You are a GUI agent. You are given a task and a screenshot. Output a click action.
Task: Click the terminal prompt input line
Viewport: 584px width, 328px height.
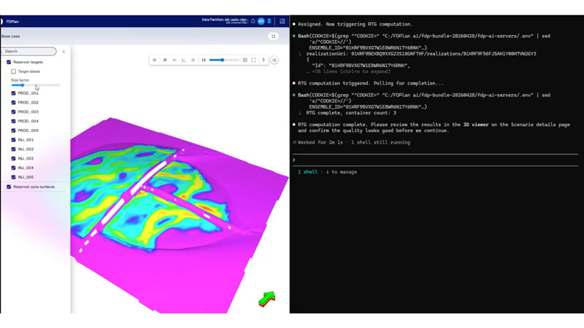point(435,160)
